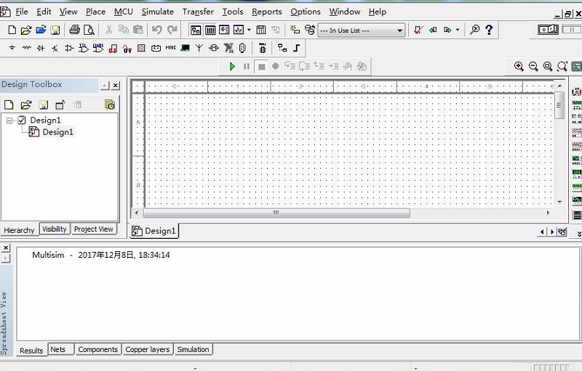Image resolution: width=582 pixels, height=371 pixels.
Task: Switch to the Components spreadsheet tab
Action: [x=97, y=349]
